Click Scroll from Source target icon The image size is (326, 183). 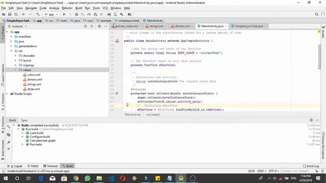tap(85, 26)
